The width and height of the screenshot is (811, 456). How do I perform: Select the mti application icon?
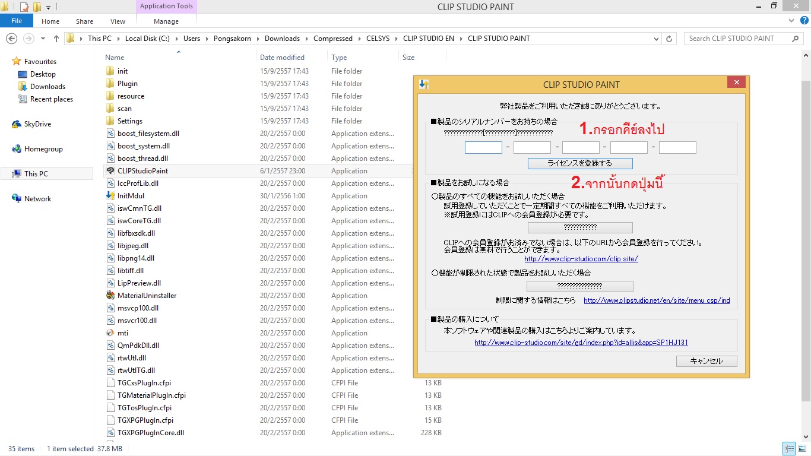tap(110, 333)
